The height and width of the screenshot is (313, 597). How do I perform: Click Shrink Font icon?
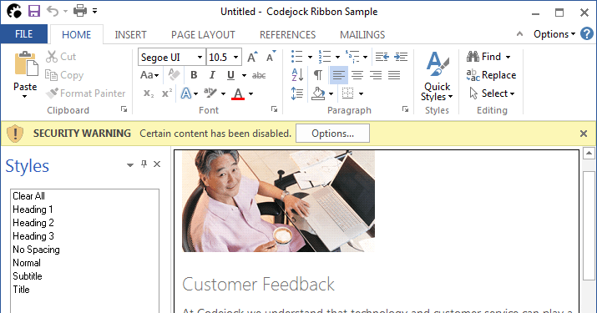tap(271, 57)
